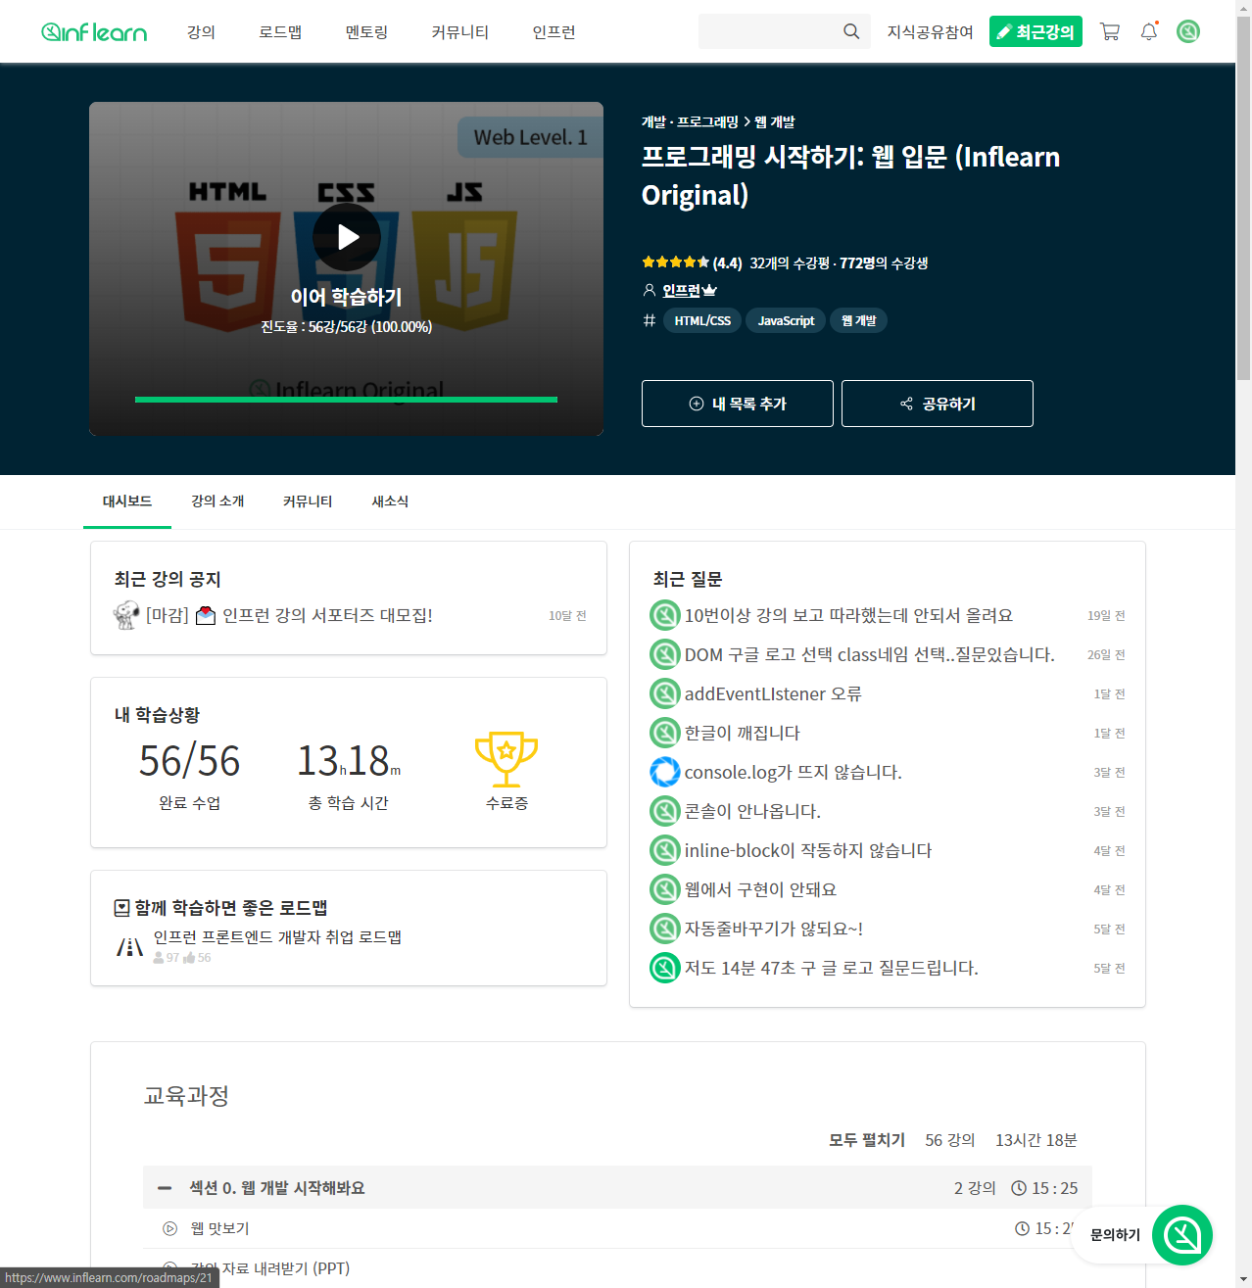1252x1288 pixels.
Task: Open the 커뮤니티 header menu
Action: click(459, 31)
